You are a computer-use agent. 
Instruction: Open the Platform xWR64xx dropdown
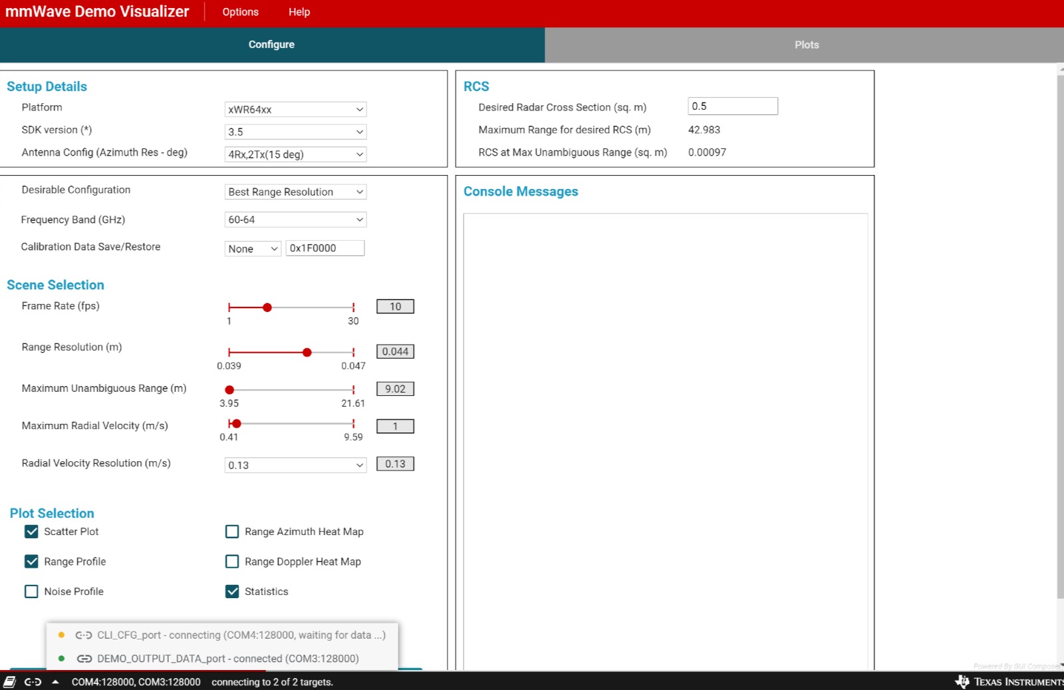(x=295, y=109)
